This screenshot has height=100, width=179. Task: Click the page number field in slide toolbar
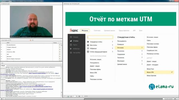[74, 96]
